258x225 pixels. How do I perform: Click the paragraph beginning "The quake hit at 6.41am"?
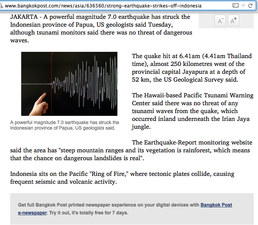[192, 68]
